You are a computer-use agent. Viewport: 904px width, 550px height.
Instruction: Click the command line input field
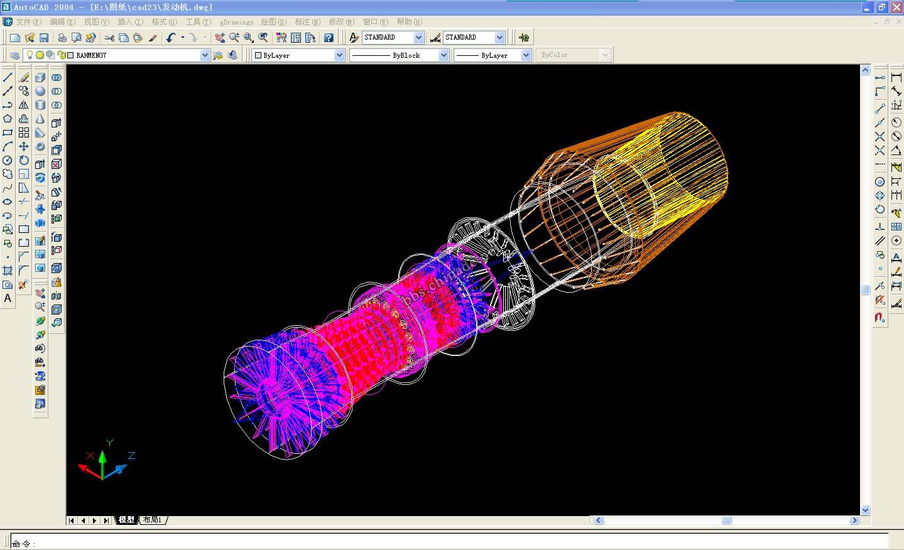coord(440,543)
